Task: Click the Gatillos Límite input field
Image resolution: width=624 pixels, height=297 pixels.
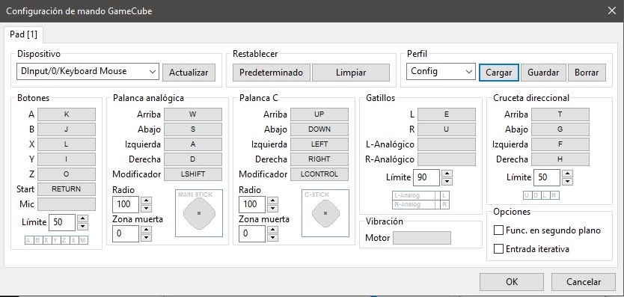Action: pos(426,177)
